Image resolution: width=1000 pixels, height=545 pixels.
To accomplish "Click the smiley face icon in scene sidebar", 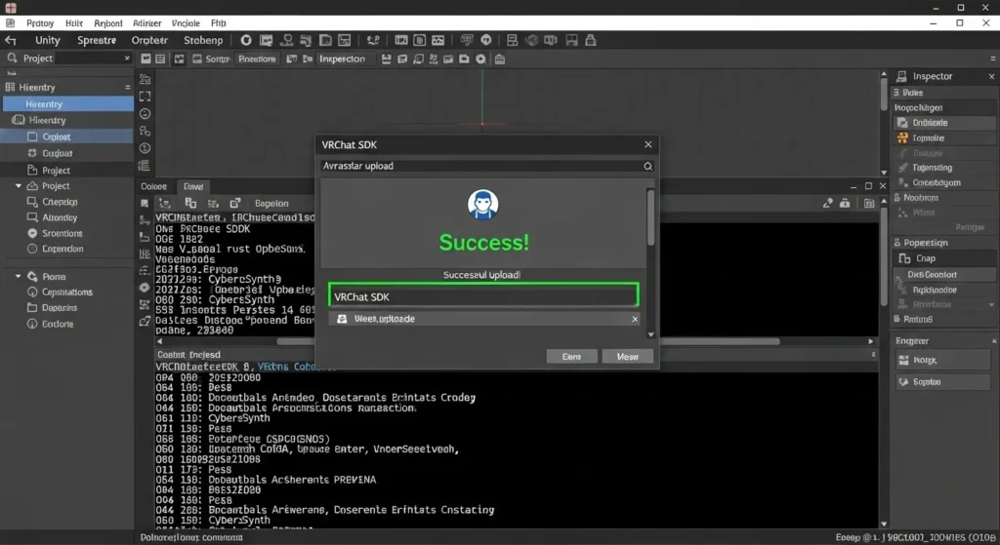I will pyautogui.click(x=146, y=114).
